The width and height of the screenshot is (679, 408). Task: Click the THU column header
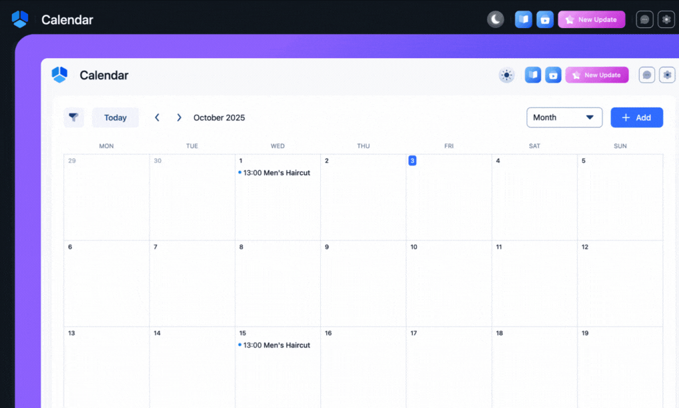[x=364, y=146]
